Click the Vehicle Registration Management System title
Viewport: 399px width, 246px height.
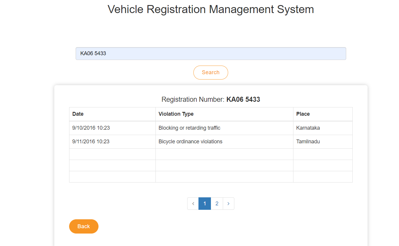click(211, 9)
